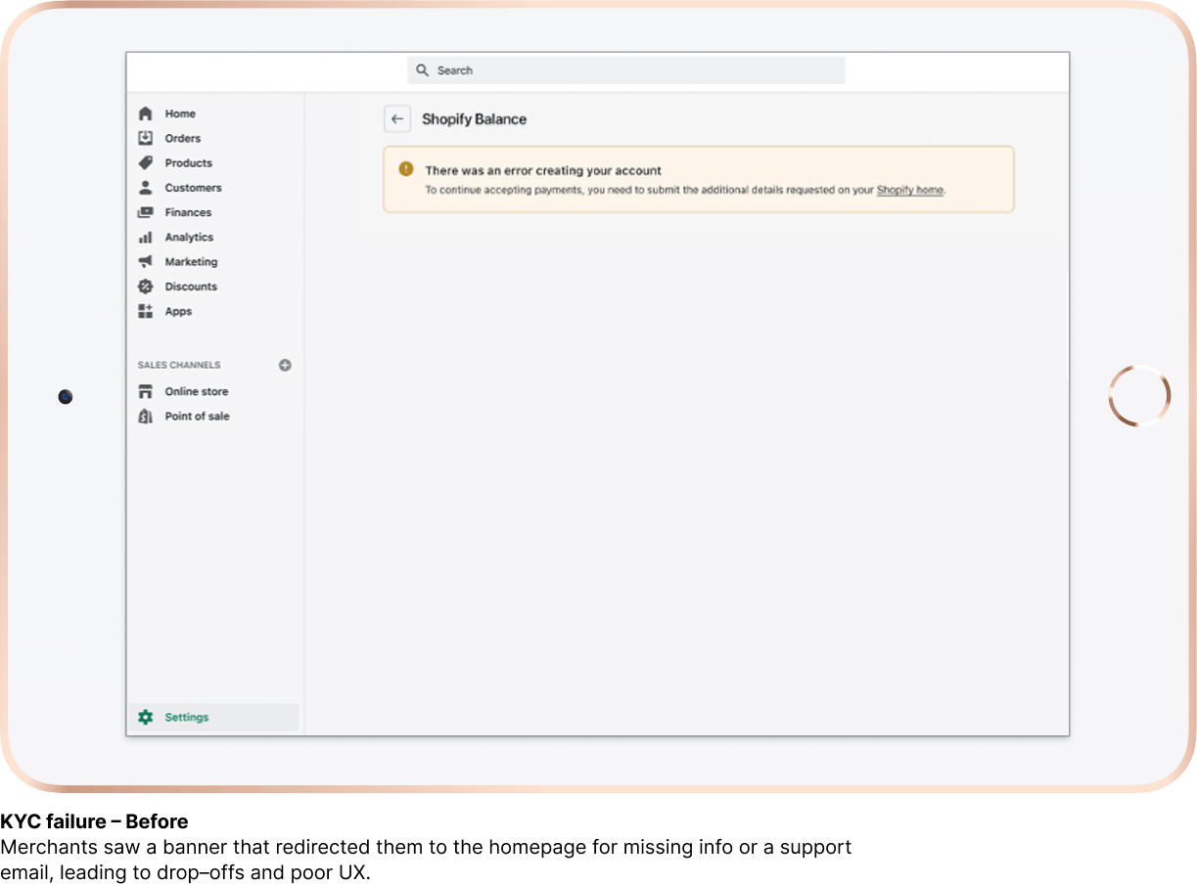Click the Discounts percent badge icon
1197x885 pixels.
point(146,287)
